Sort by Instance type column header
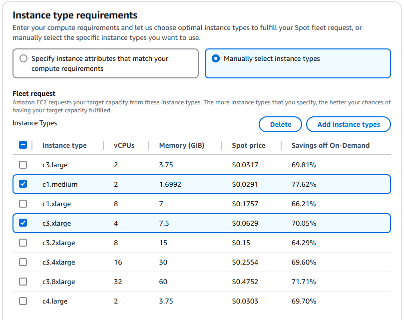 64,145
